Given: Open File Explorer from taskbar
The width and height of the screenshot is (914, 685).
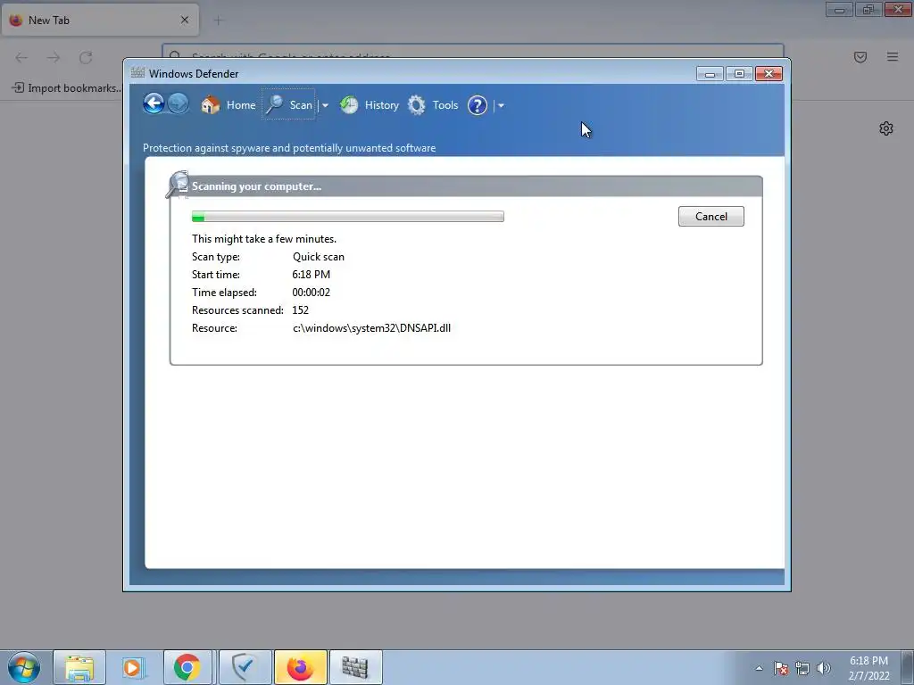Looking at the screenshot, I should click(x=79, y=667).
